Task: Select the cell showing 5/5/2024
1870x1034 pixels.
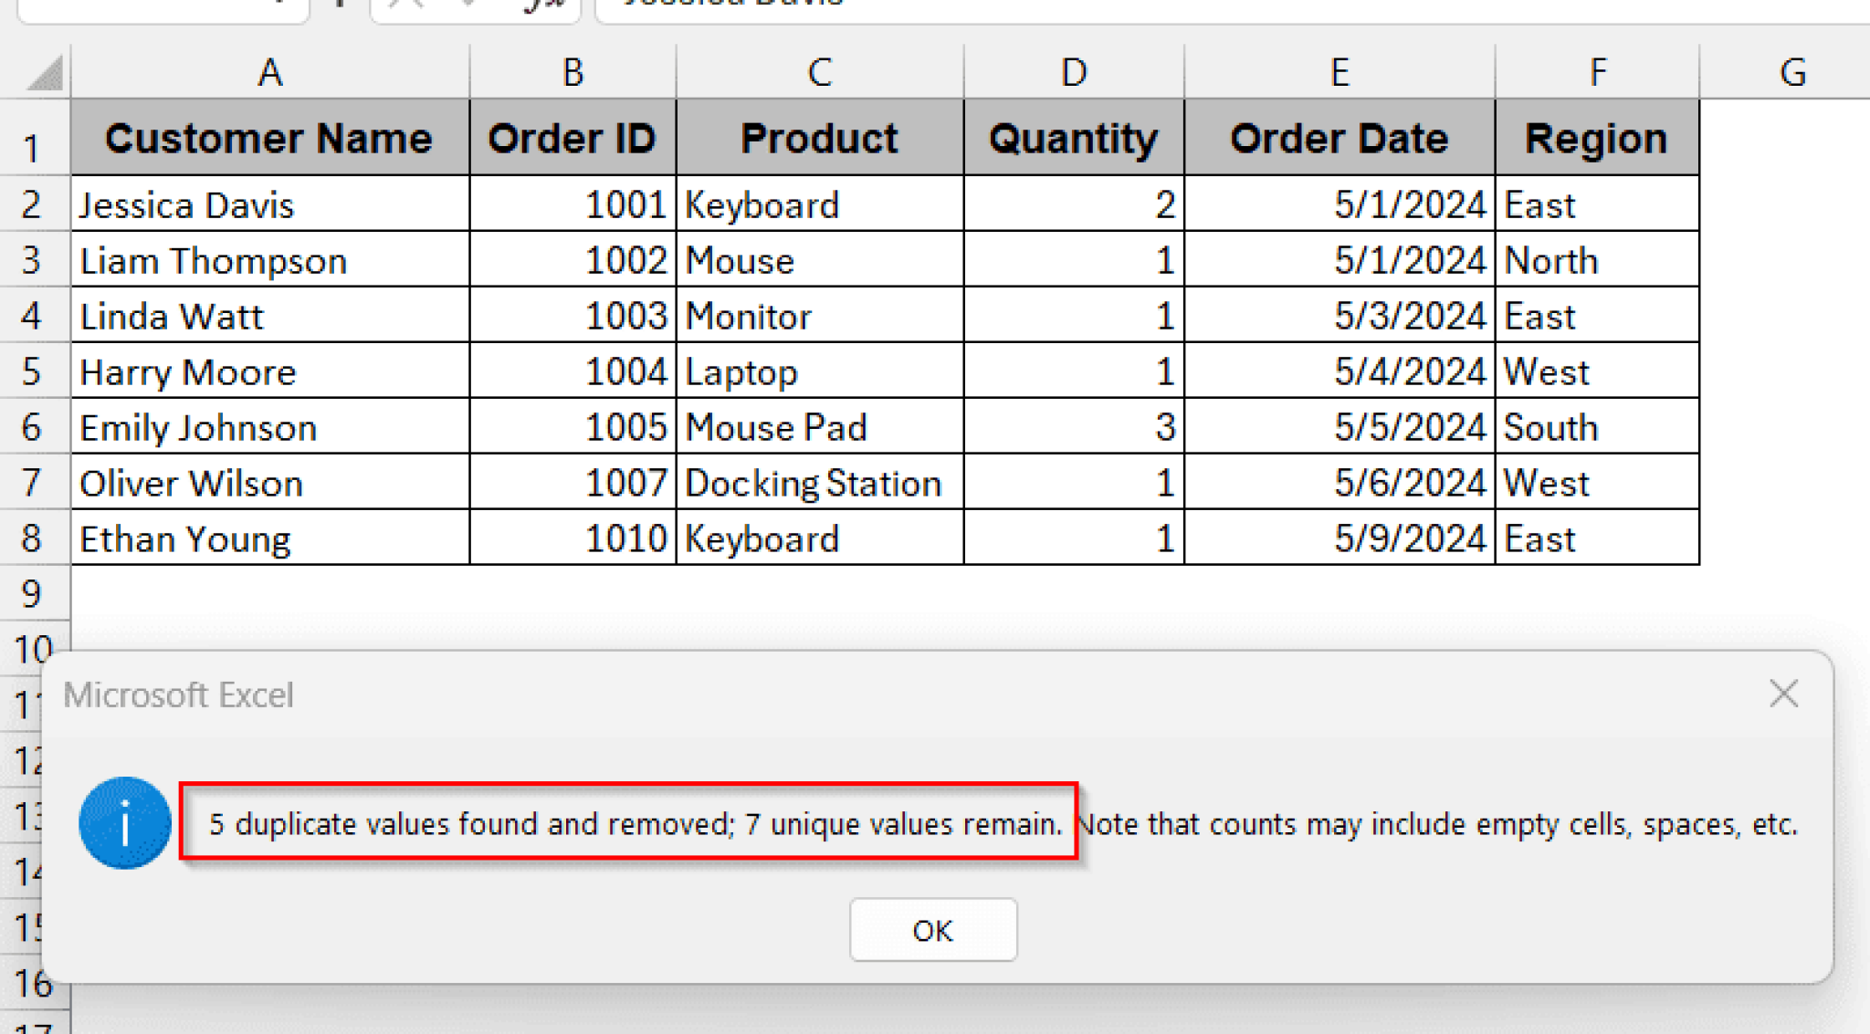Action: (1338, 427)
